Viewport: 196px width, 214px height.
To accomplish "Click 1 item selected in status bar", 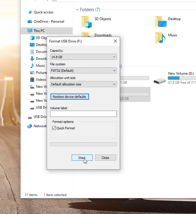I will (x=55, y=195).
